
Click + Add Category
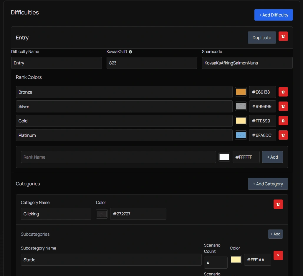click(268, 184)
